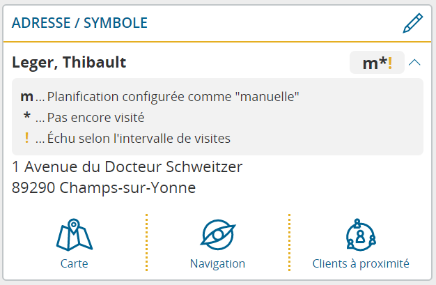Click the bold m symbol in legend
Viewport: 436px width, 285px height.
click(26, 97)
